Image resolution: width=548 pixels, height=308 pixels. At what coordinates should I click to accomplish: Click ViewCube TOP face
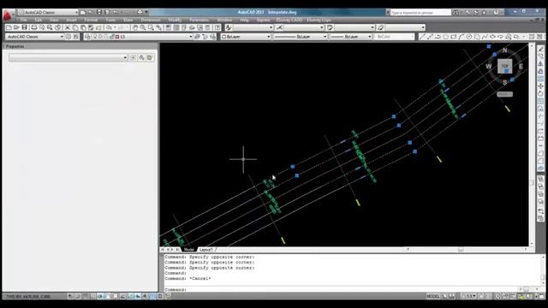[x=504, y=66]
